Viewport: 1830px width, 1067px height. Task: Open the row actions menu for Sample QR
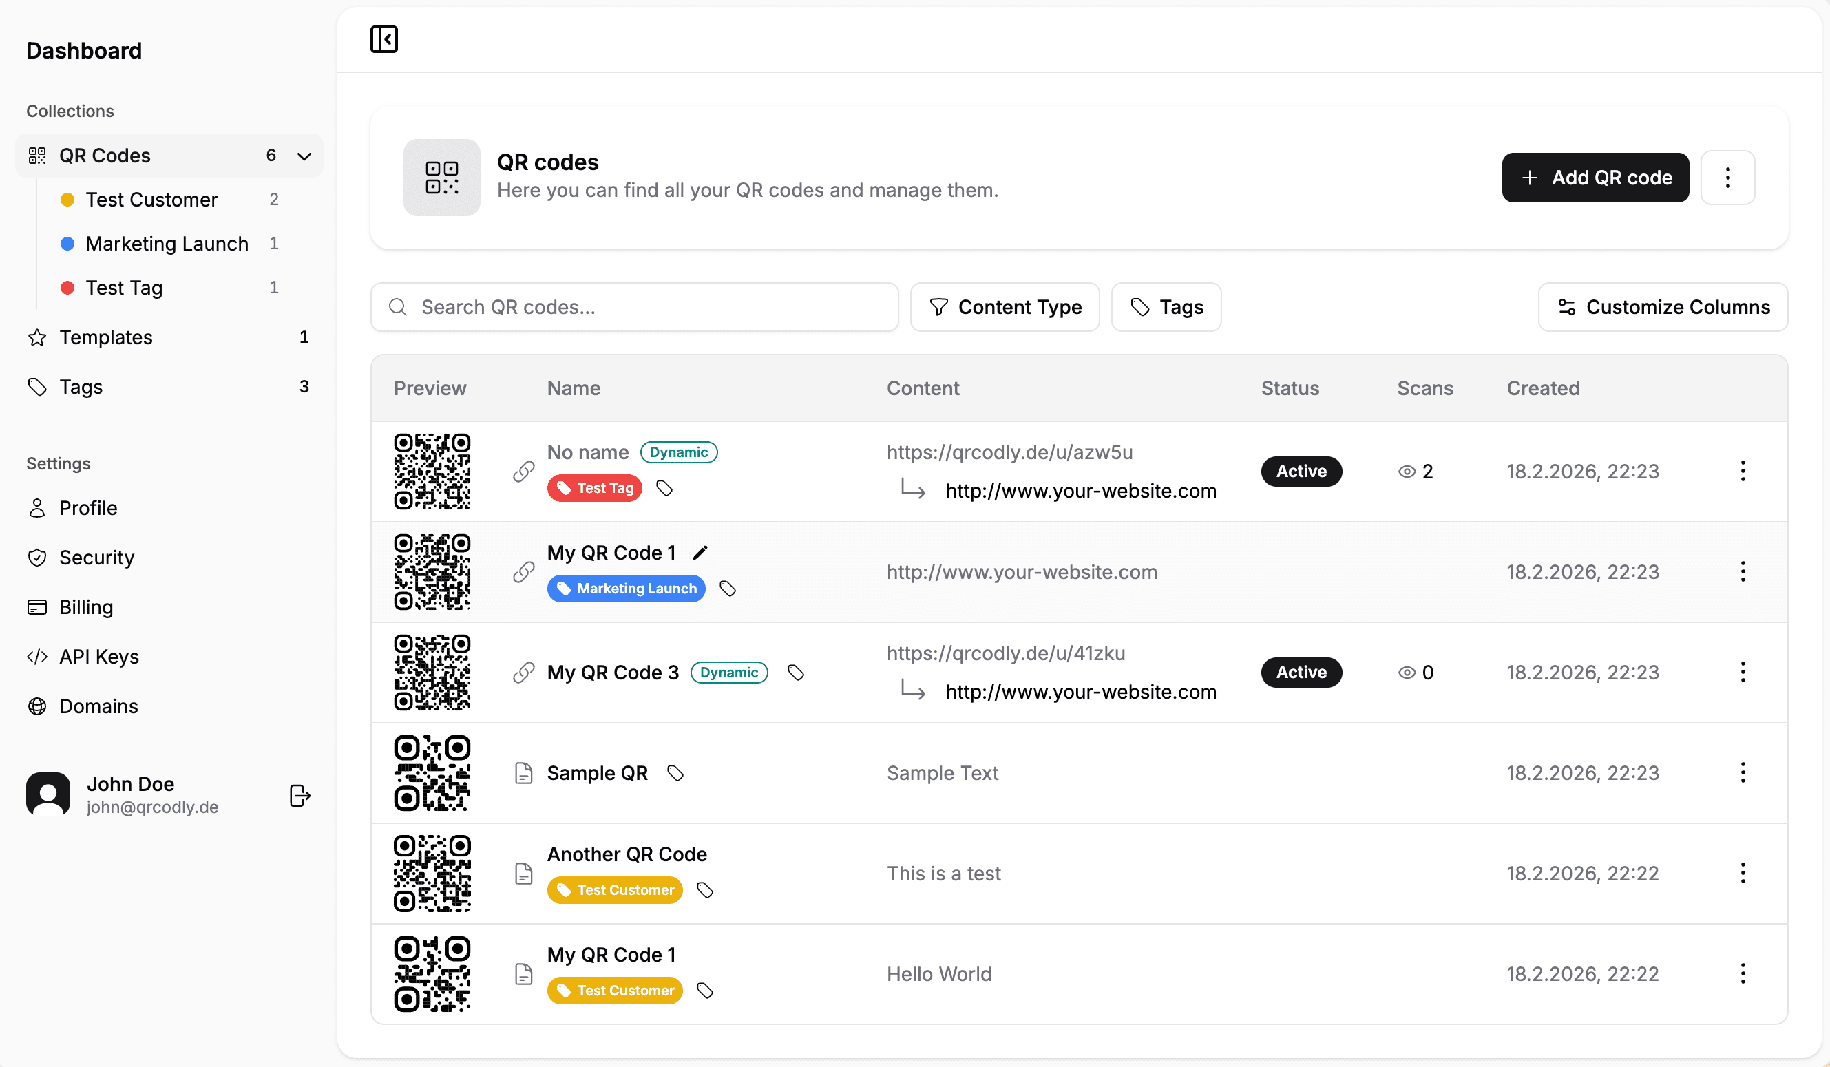(x=1742, y=773)
